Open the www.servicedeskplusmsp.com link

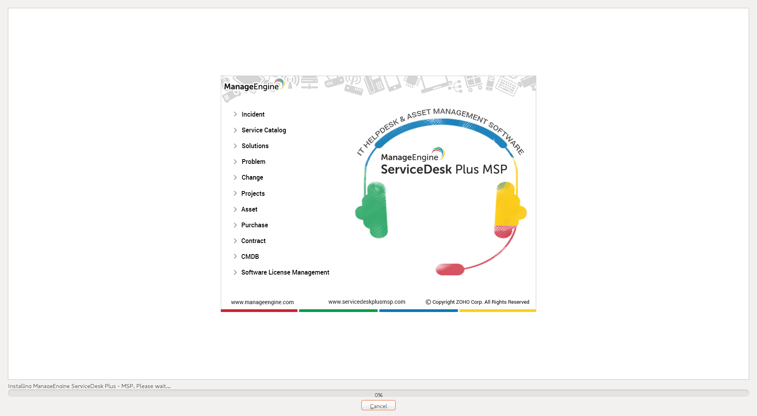click(367, 302)
